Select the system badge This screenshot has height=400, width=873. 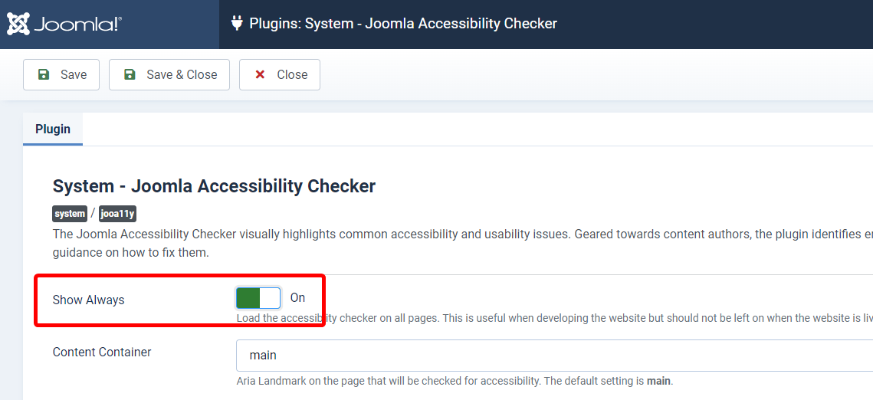(71, 214)
